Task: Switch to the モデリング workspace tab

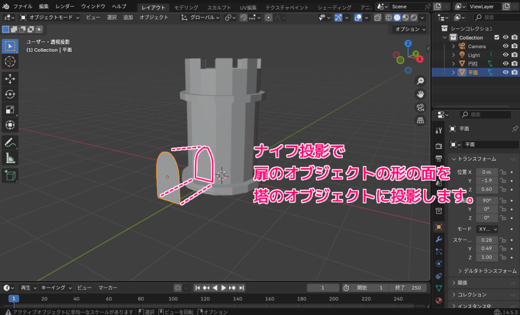Action: [x=186, y=7]
